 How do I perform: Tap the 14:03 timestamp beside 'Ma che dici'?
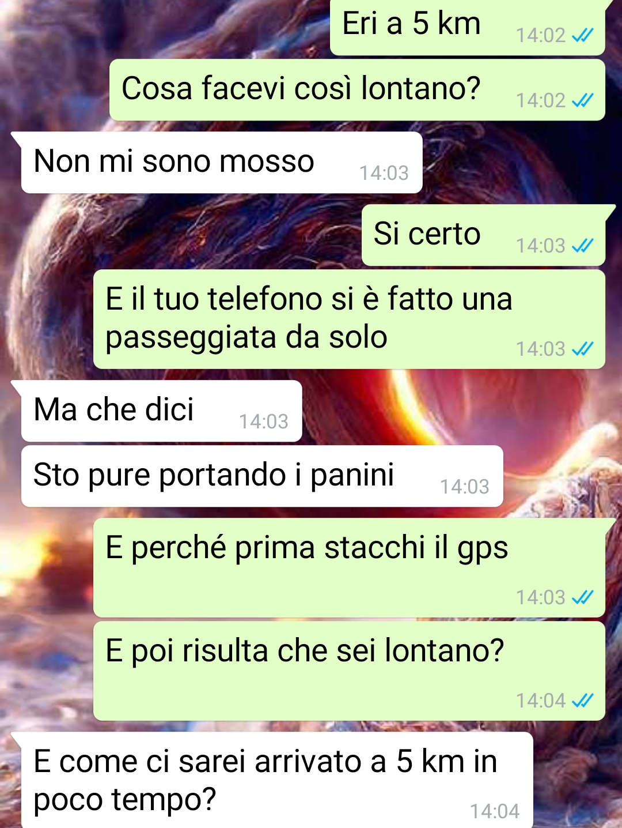point(264,422)
